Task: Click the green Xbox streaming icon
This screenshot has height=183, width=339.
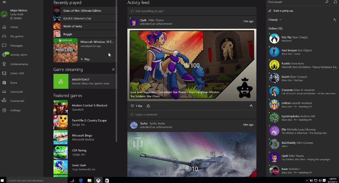Action: (x=61, y=81)
